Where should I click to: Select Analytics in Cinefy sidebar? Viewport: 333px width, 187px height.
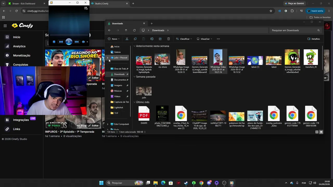(19, 46)
